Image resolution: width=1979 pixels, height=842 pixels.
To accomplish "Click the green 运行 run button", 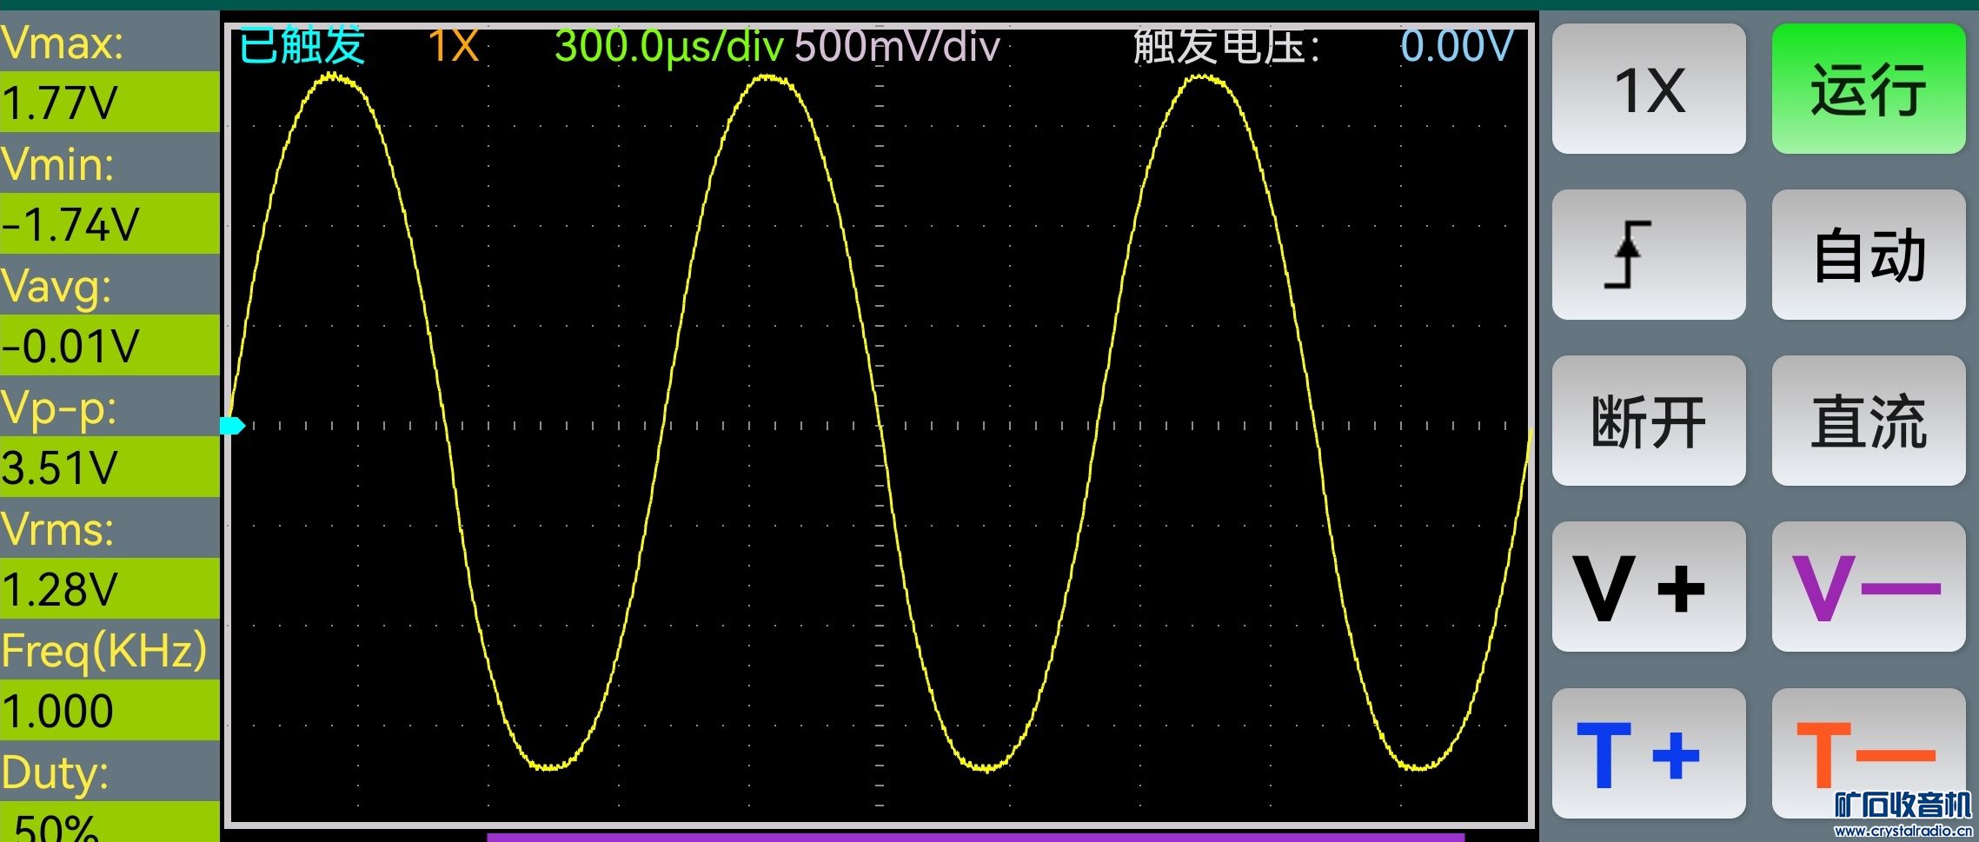I will 1869,89.
